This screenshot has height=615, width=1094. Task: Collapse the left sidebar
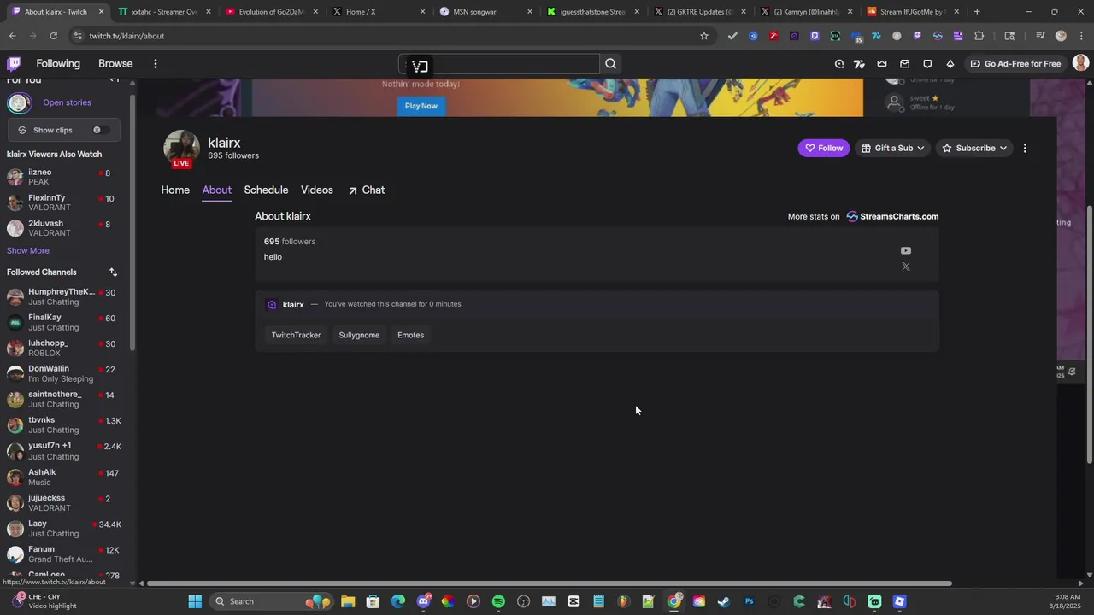[114, 79]
